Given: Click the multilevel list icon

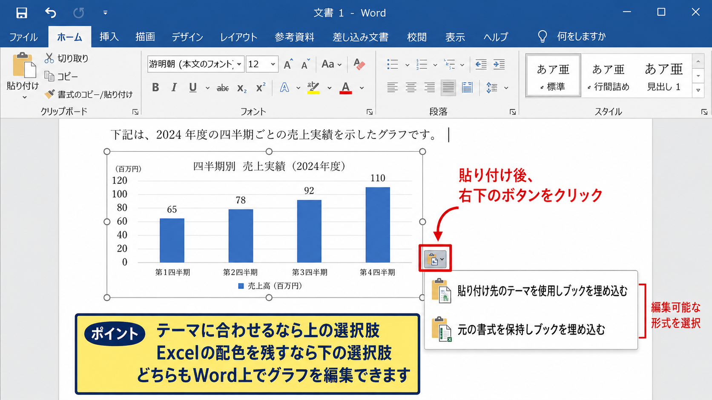Looking at the screenshot, I should [450, 64].
